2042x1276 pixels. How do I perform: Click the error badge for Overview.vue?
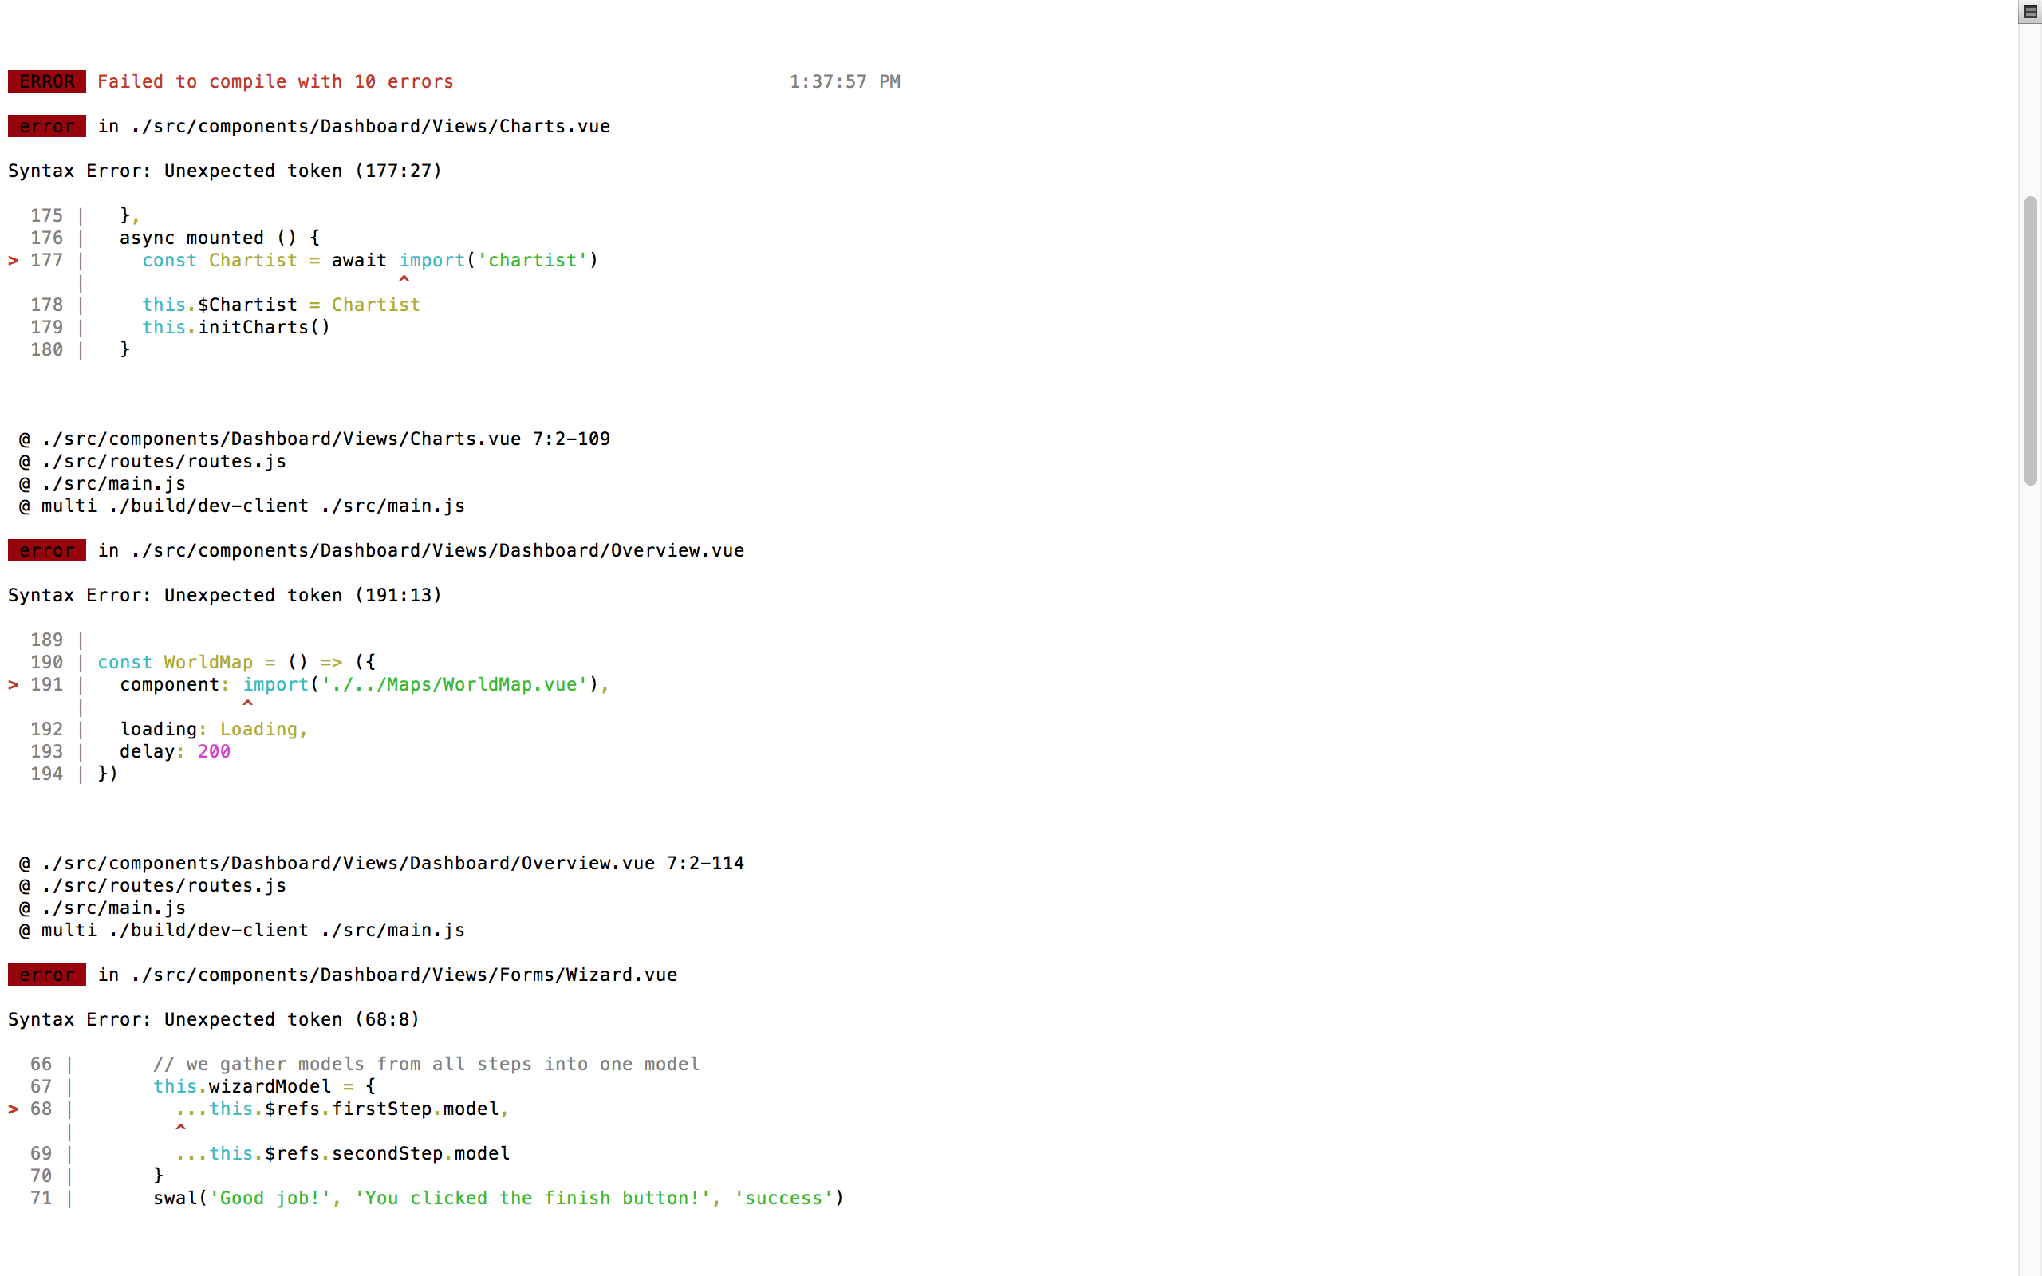pyautogui.click(x=46, y=549)
